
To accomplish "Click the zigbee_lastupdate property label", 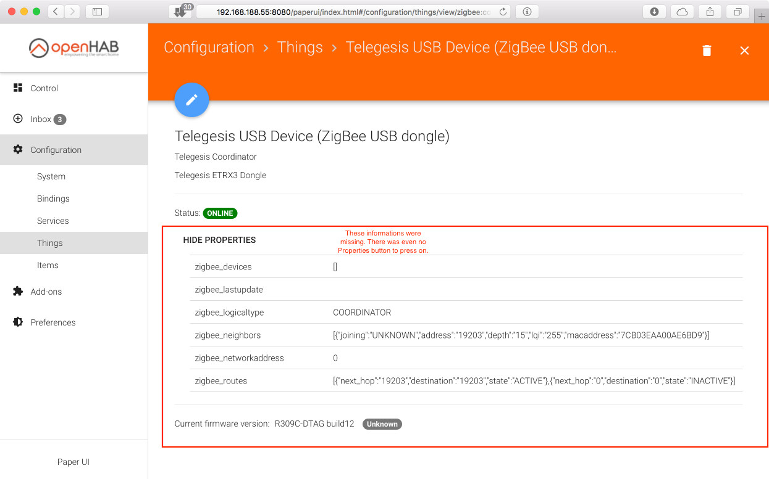I will [x=229, y=290].
